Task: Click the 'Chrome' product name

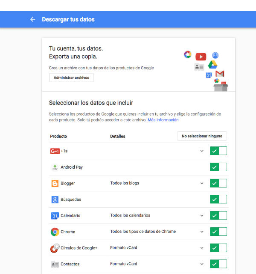Action: point(68,232)
